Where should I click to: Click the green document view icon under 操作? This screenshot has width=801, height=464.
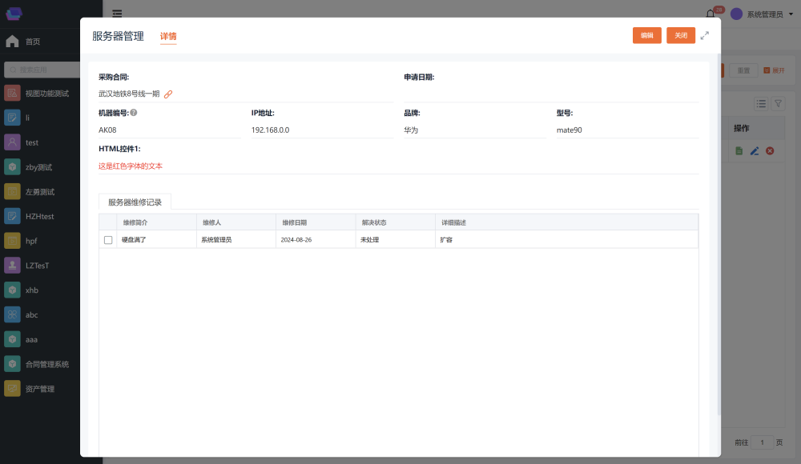click(x=739, y=150)
